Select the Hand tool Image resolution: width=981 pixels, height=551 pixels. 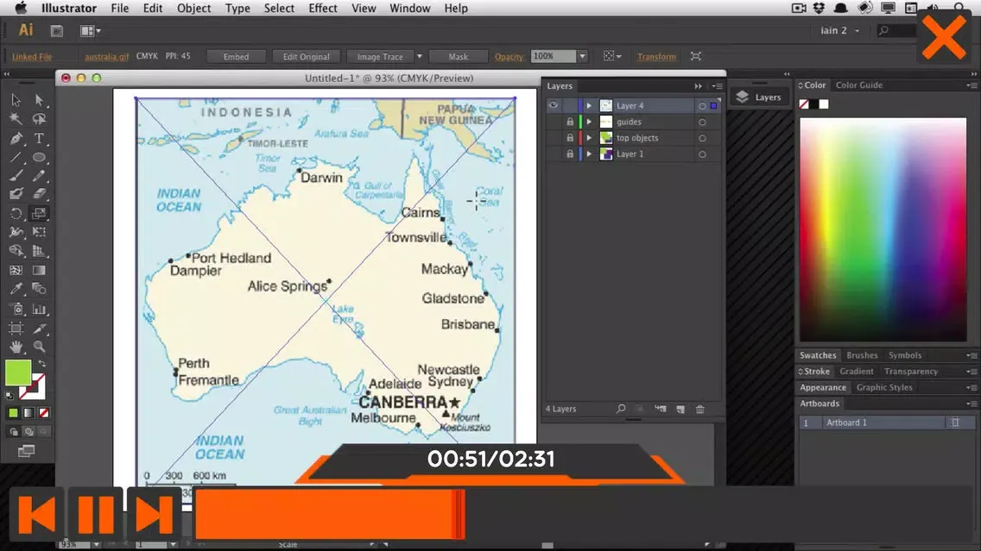pos(16,347)
